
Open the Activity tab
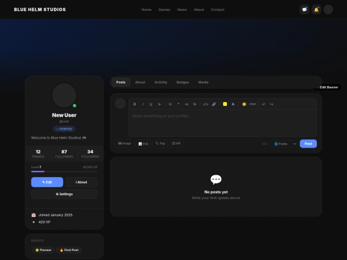(x=161, y=82)
